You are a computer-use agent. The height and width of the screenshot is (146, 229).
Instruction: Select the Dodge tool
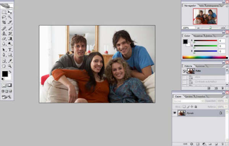pyautogui.click(x=10, y=44)
